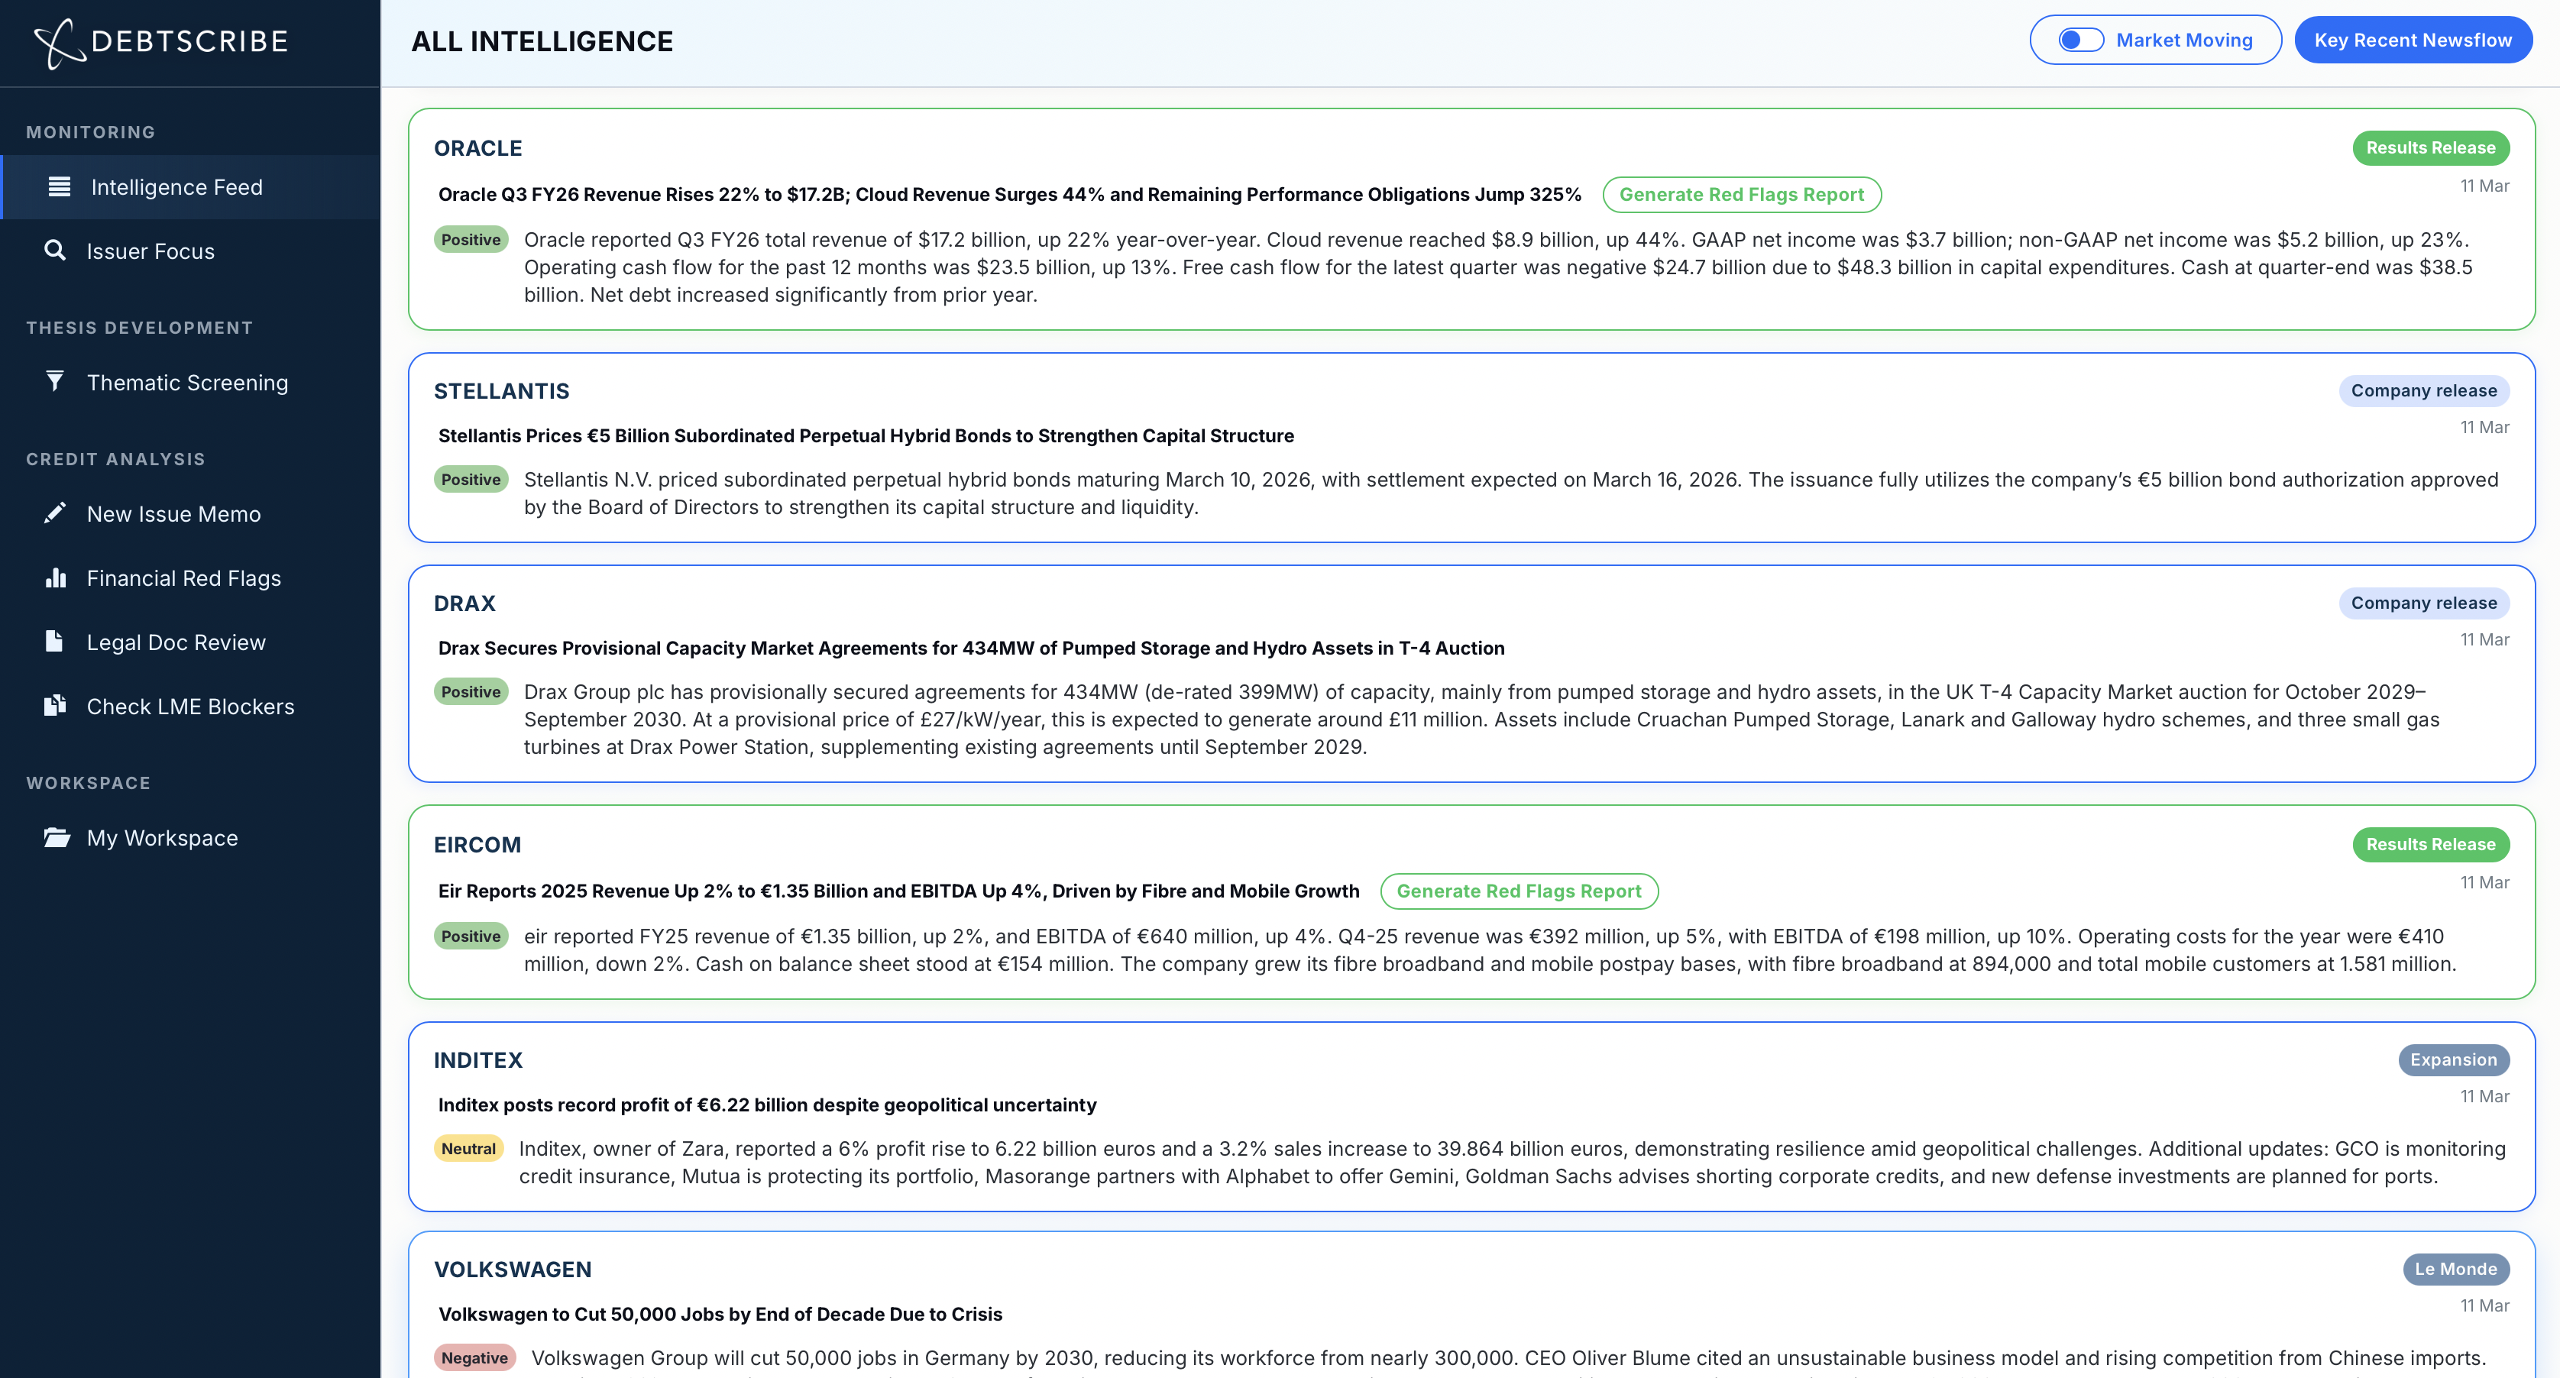Click the 11 Mar date on Oracle card
Viewport: 2560px width, 1378px height.
pos(2484,186)
